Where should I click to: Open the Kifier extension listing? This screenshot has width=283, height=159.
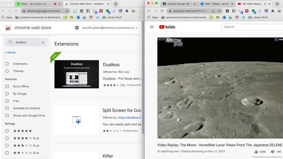(x=108, y=156)
